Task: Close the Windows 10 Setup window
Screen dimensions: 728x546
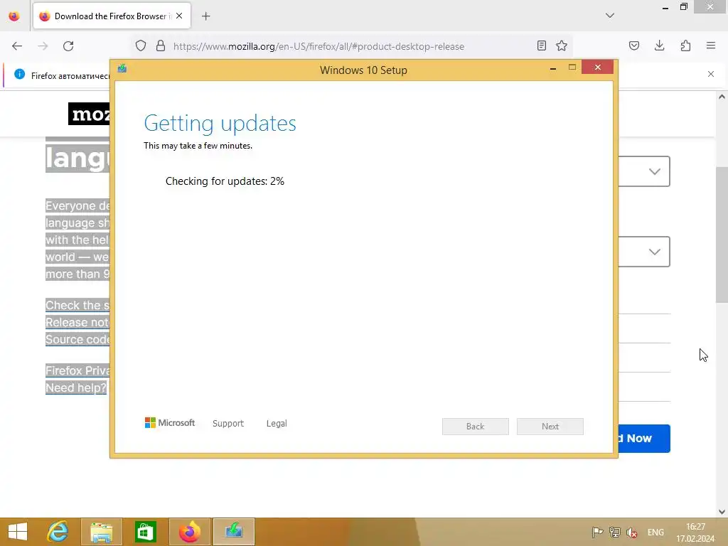Action: pyautogui.click(x=597, y=68)
